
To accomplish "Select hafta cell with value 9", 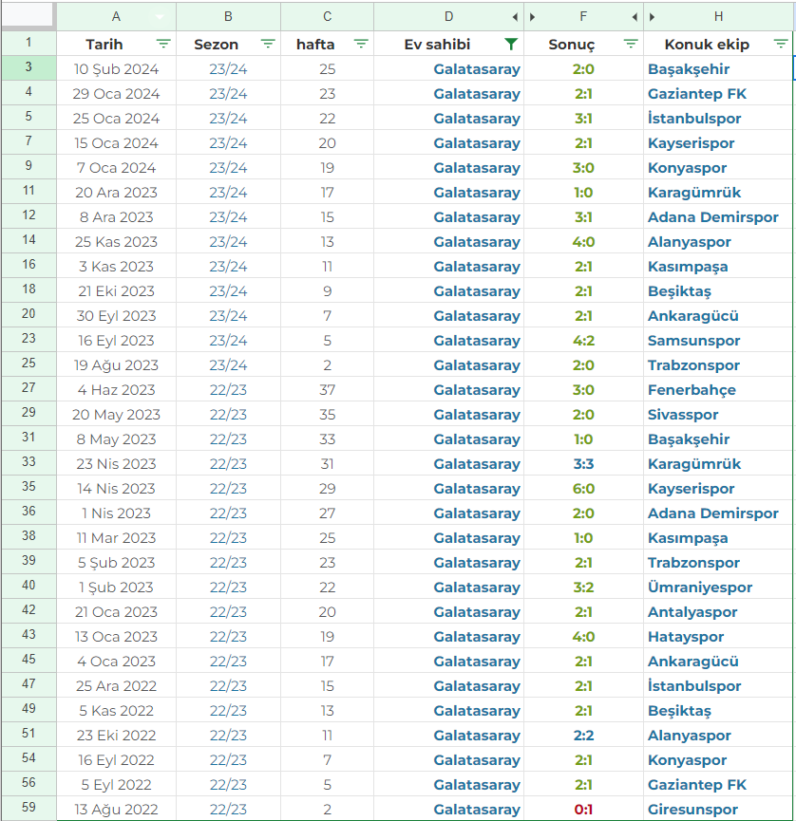I will (x=327, y=291).
